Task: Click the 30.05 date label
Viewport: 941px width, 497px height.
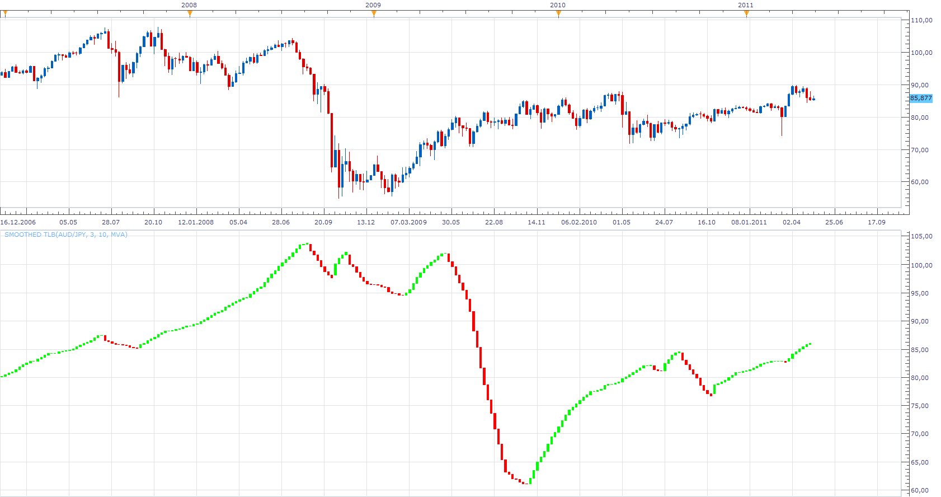Action: coord(451,222)
